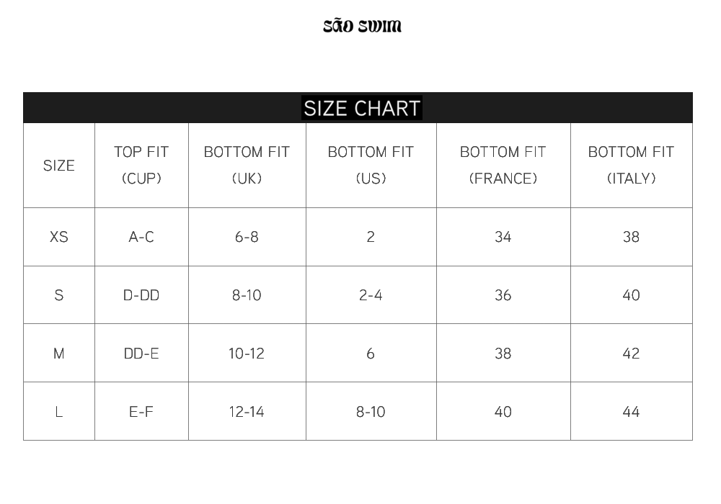Select the D-DD cup cell

(141, 295)
